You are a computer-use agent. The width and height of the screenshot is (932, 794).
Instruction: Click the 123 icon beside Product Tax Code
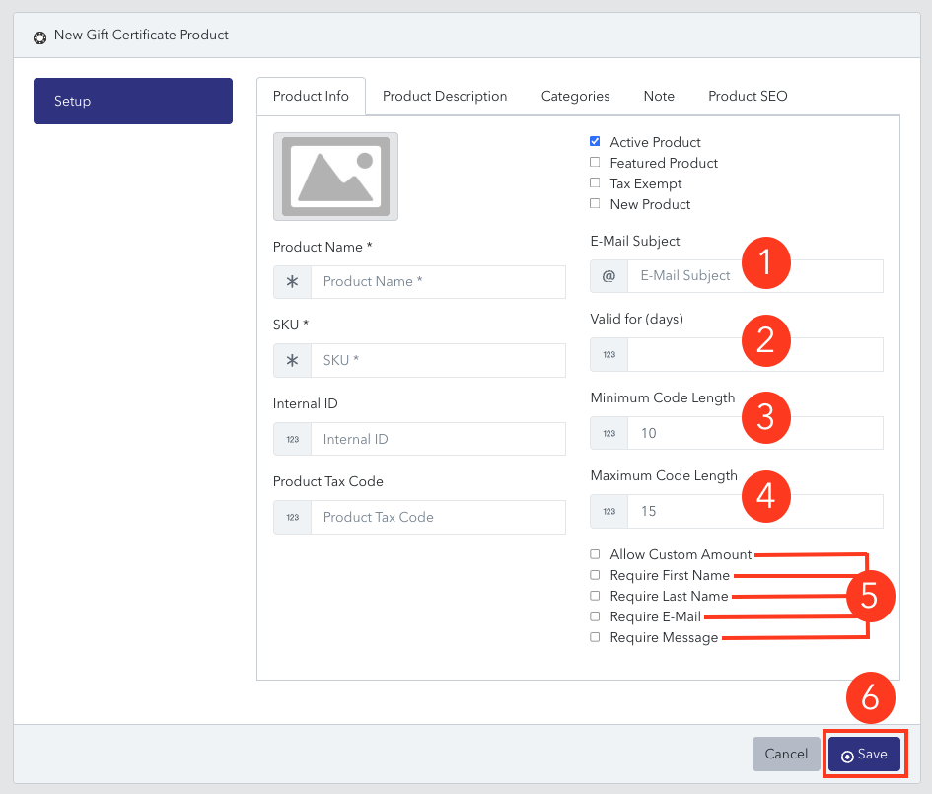[293, 517]
